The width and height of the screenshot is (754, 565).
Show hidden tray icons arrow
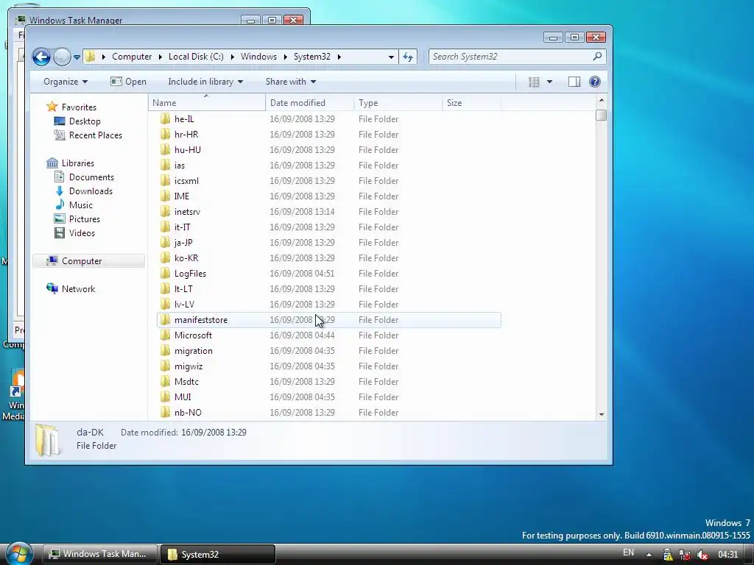tap(649, 555)
